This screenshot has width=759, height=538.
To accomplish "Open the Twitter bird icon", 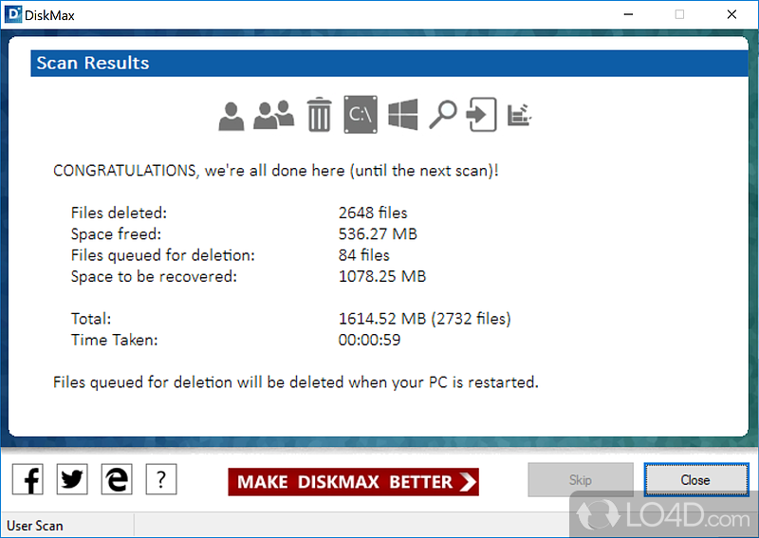I will point(72,479).
